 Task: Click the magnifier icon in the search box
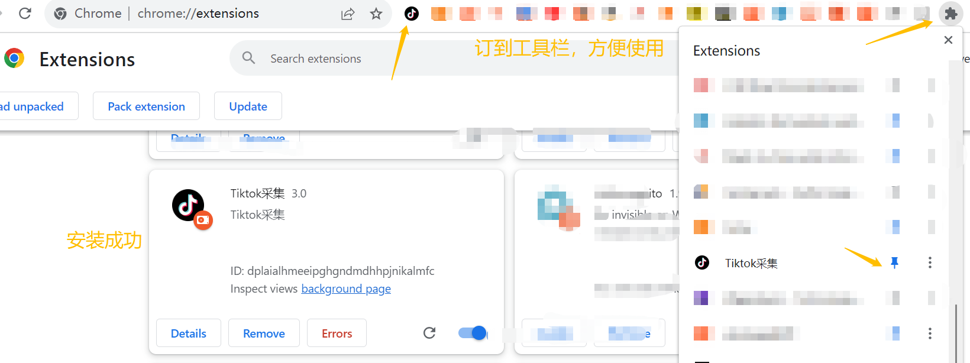pyautogui.click(x=249, y=58)
